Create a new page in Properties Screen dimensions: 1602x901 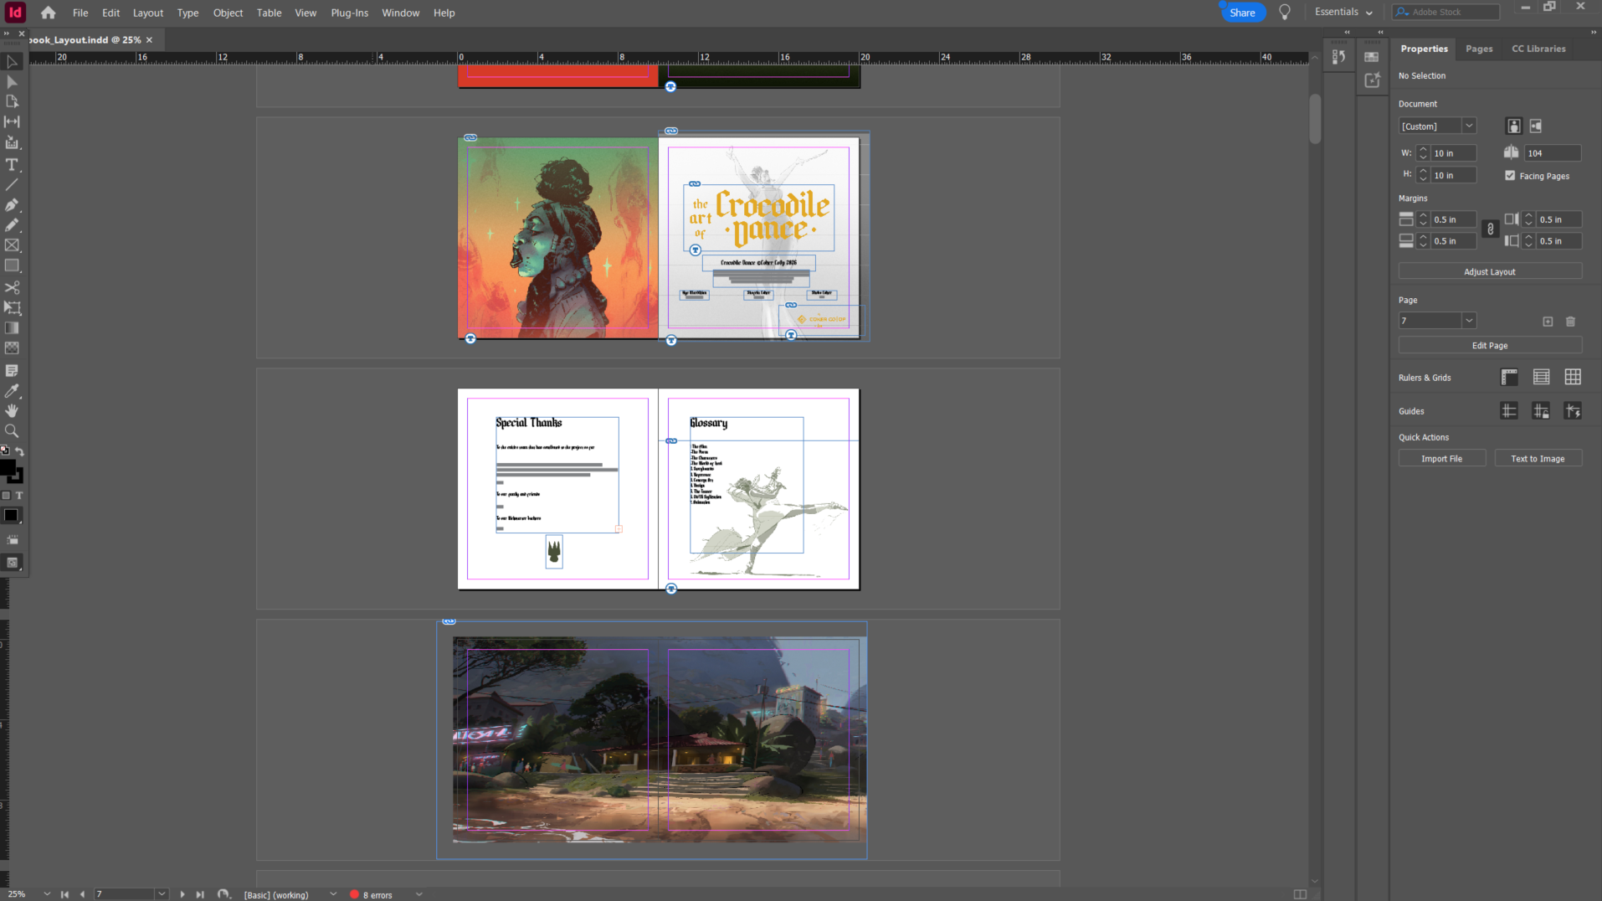(x=1548, y=322)
